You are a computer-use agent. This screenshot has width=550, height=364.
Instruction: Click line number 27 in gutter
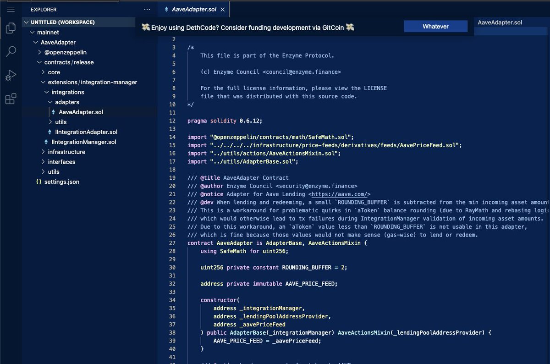click(x=172, y=242)
